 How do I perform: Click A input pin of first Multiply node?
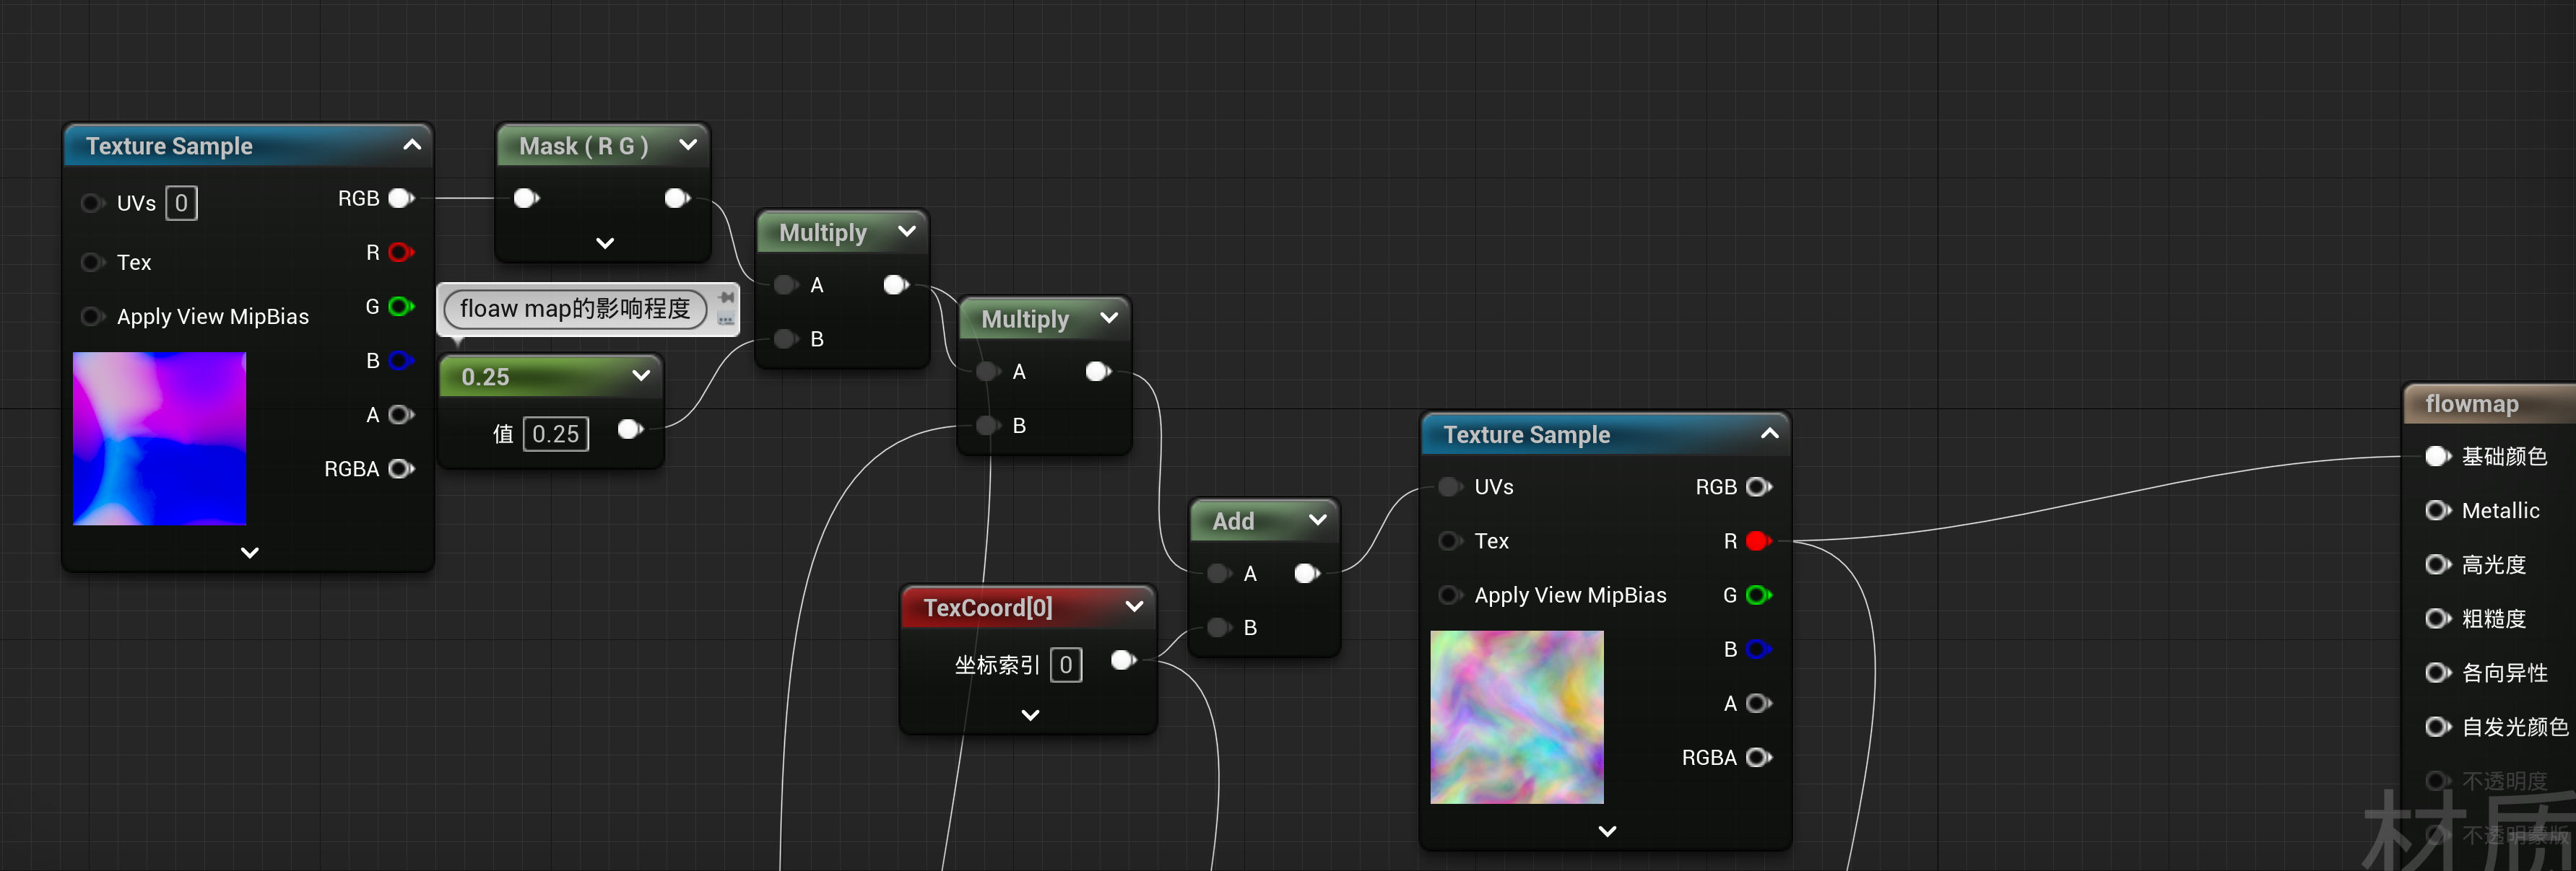point(786,284)
